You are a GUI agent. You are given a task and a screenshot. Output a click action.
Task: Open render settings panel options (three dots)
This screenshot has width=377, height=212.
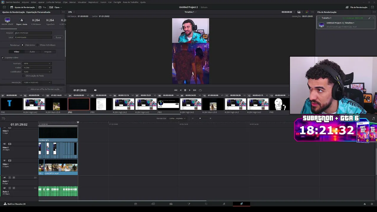[x=63, y=12]
